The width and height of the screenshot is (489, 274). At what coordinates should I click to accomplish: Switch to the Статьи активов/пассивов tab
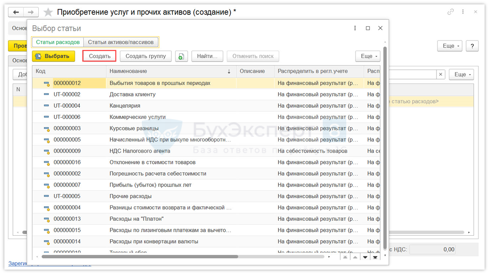coord(121,42)
